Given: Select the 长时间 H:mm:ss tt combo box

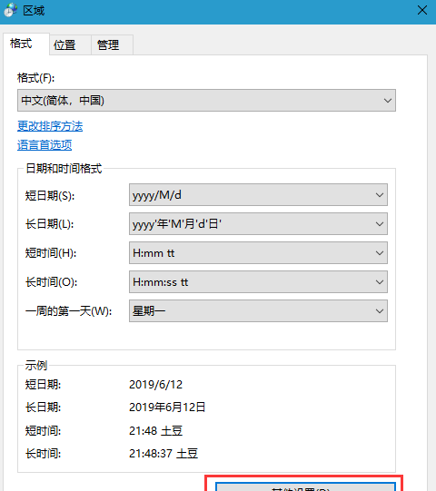Looking at the screenshot, I should click(258, 282).
